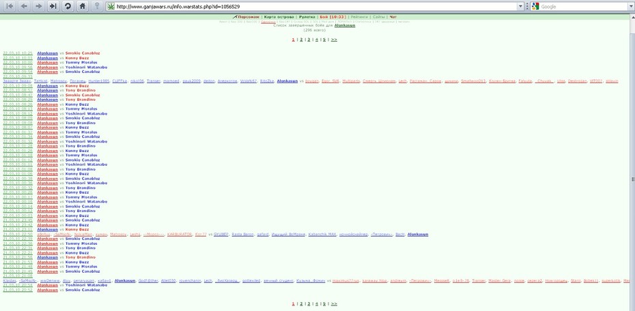Click Tommy Morales in the 22.03.10 10:00 fight

81,62
